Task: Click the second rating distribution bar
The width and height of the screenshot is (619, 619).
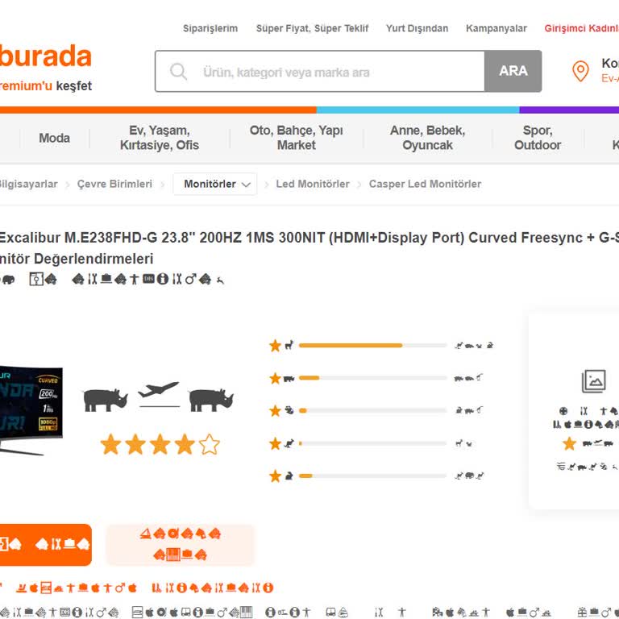Action: pyautogui.click(x=372, y=378)
